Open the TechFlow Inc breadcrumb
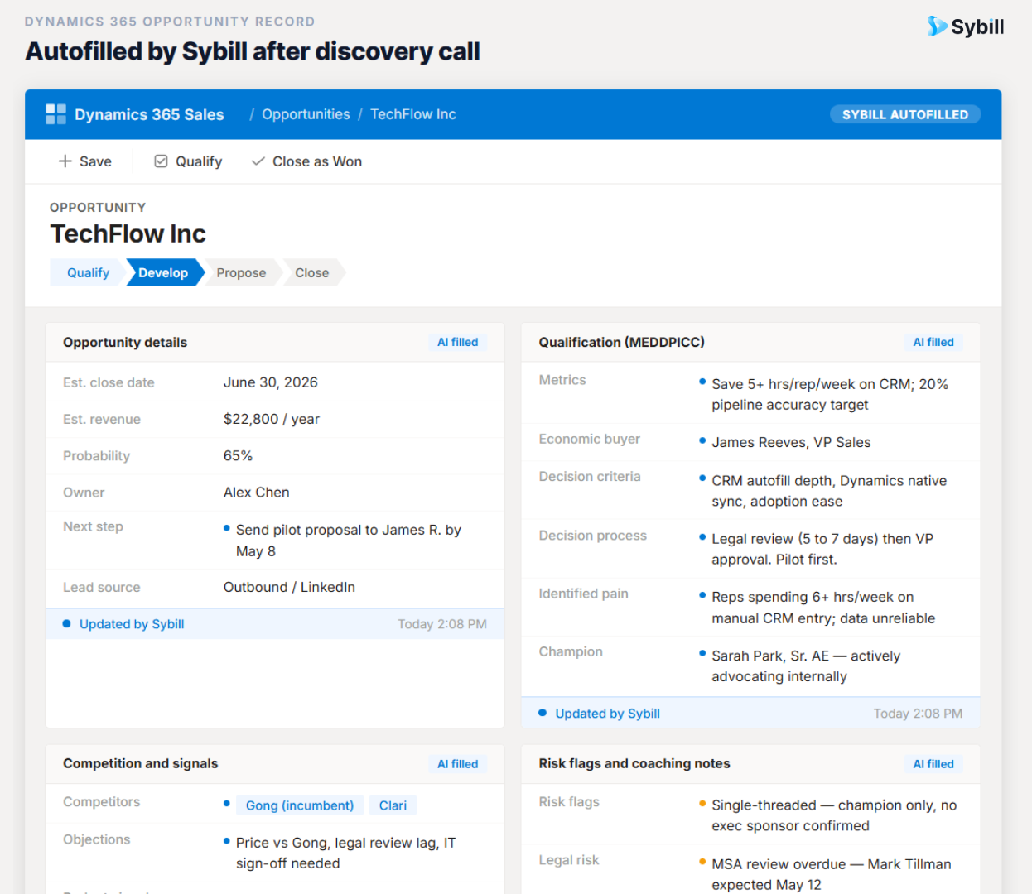This screenshot has height=894, width=1032. tap(413, 114)
